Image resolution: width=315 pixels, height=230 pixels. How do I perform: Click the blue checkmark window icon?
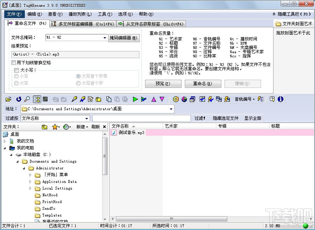tap(202, 99)
